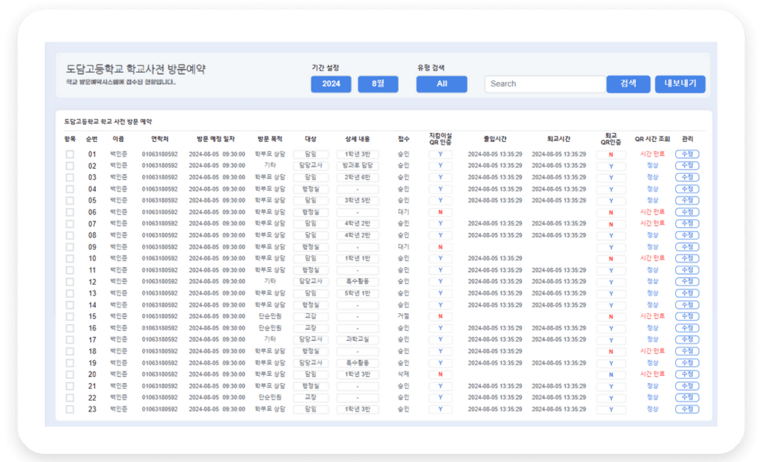Expand the All type filter
This screenshot has height=462, width=761.
[x=442, y=84]
